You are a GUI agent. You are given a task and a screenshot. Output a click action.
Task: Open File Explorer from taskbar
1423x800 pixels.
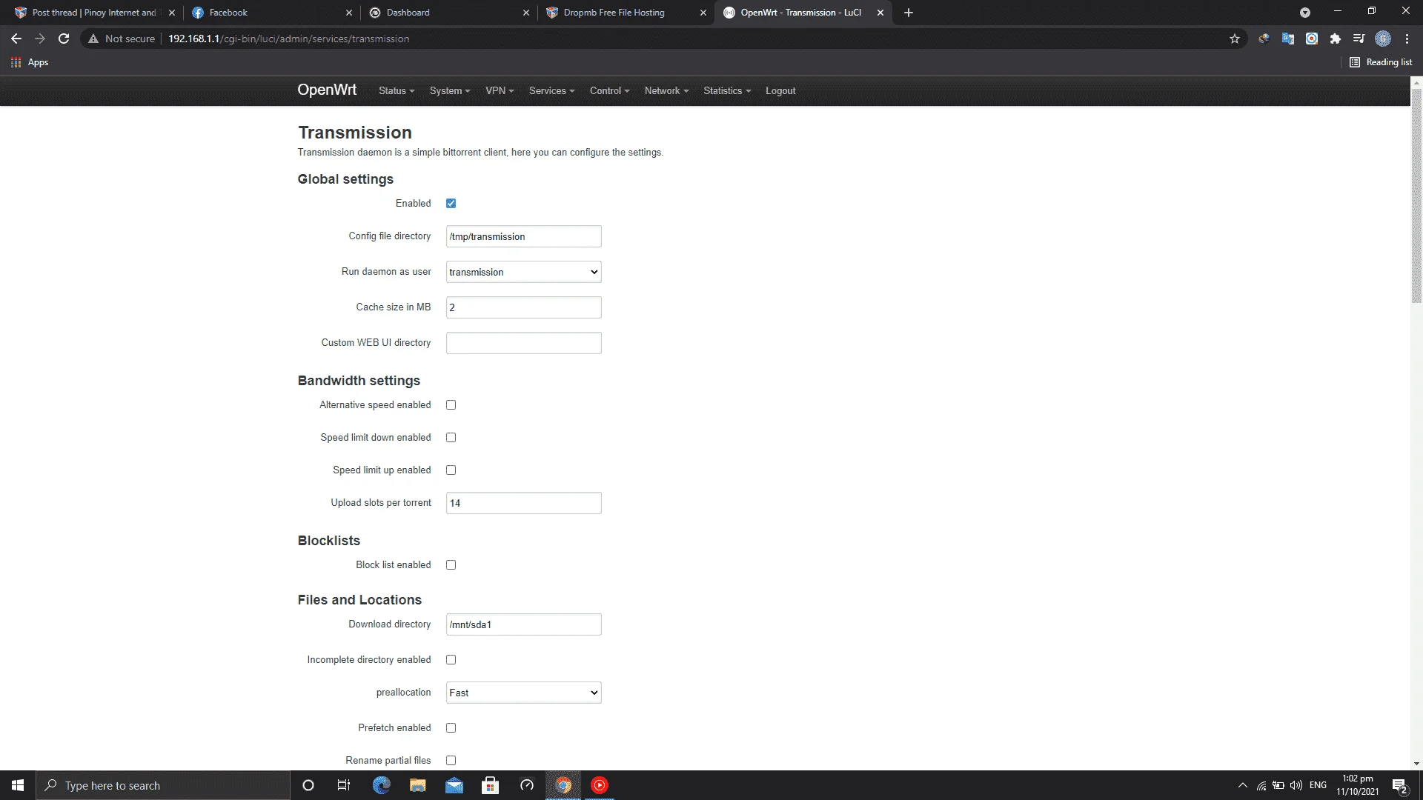pos(417,785)
